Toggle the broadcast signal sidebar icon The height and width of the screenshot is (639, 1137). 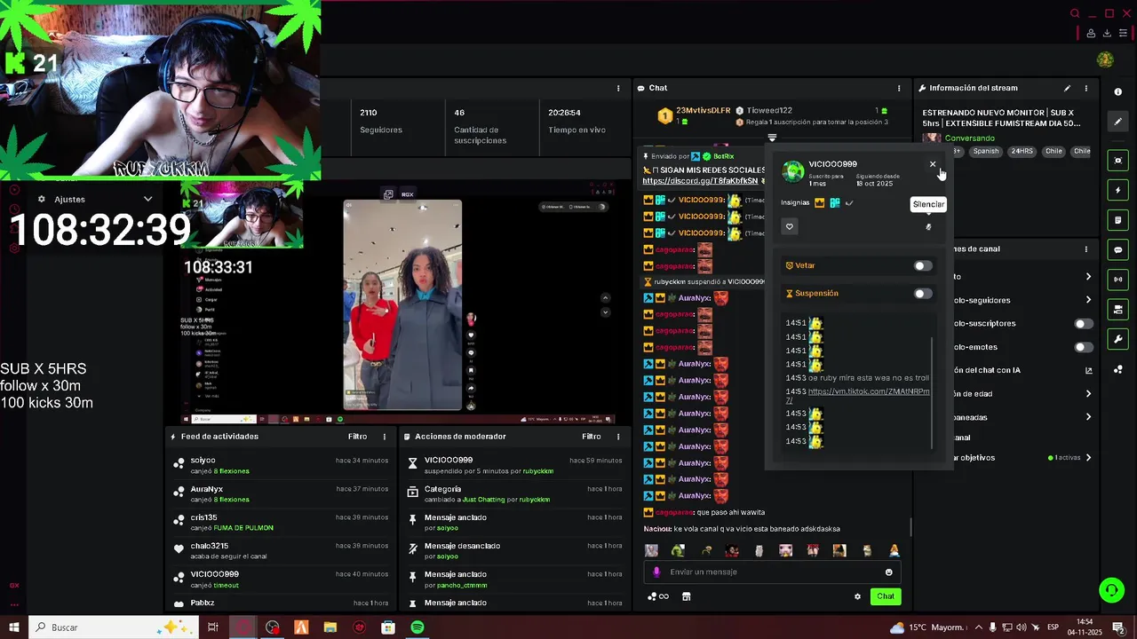pos(1118,280)
